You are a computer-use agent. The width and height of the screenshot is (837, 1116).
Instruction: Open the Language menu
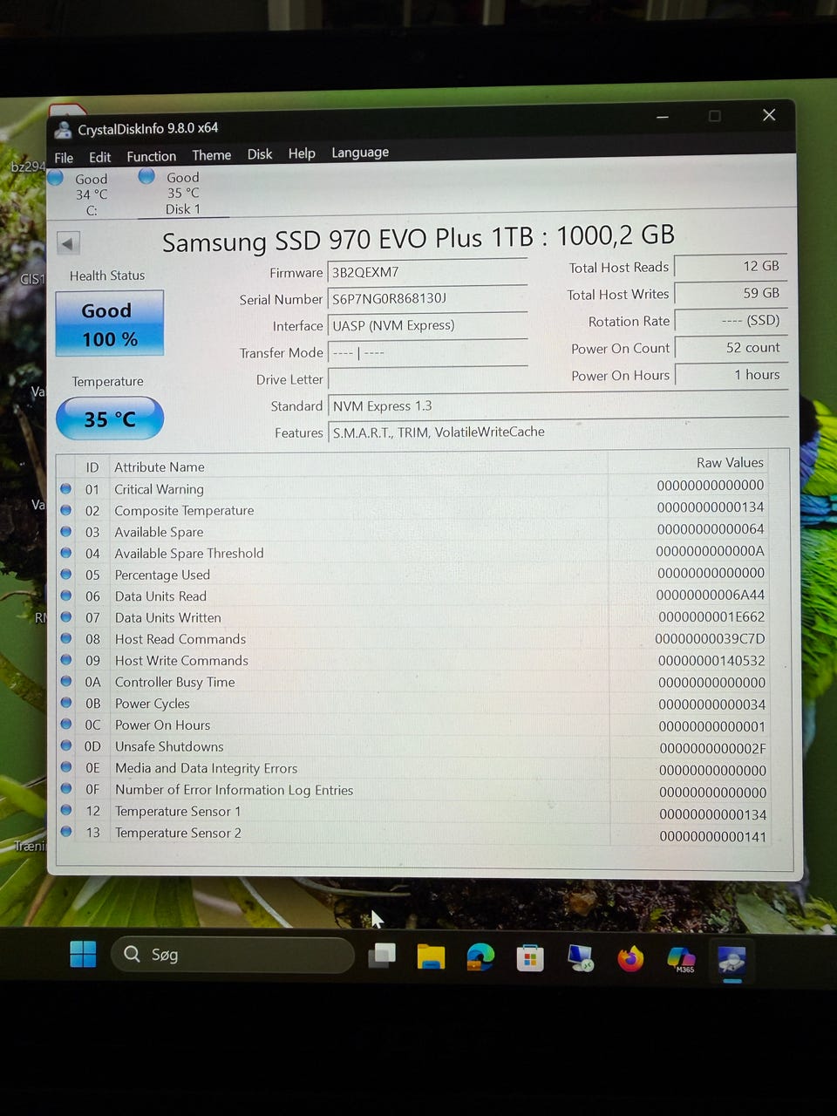(360, 153)
